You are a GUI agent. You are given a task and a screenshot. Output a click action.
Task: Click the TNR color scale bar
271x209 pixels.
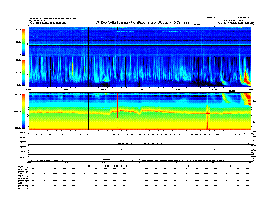(x=23, y=111)
